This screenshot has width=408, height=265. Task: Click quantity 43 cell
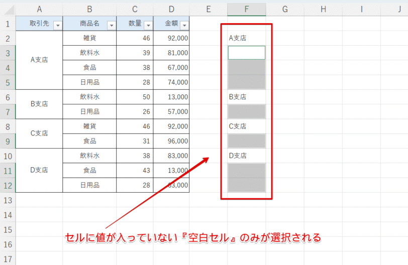135,171
